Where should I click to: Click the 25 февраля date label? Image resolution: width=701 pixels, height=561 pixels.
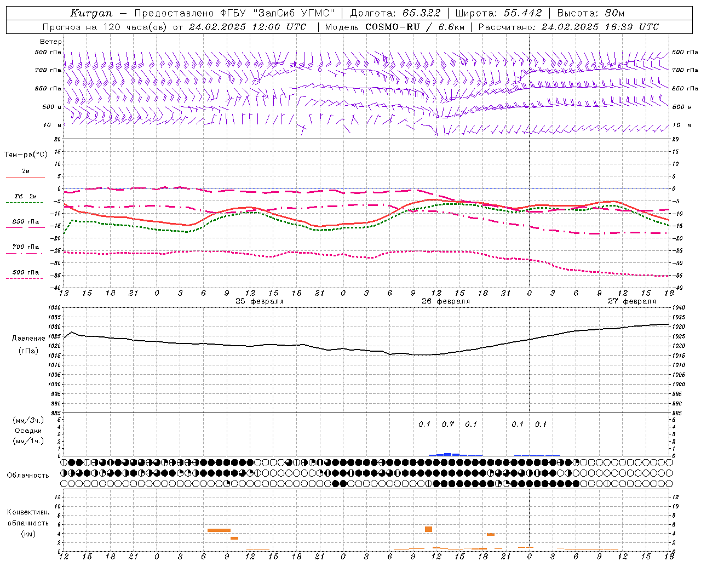260,301
